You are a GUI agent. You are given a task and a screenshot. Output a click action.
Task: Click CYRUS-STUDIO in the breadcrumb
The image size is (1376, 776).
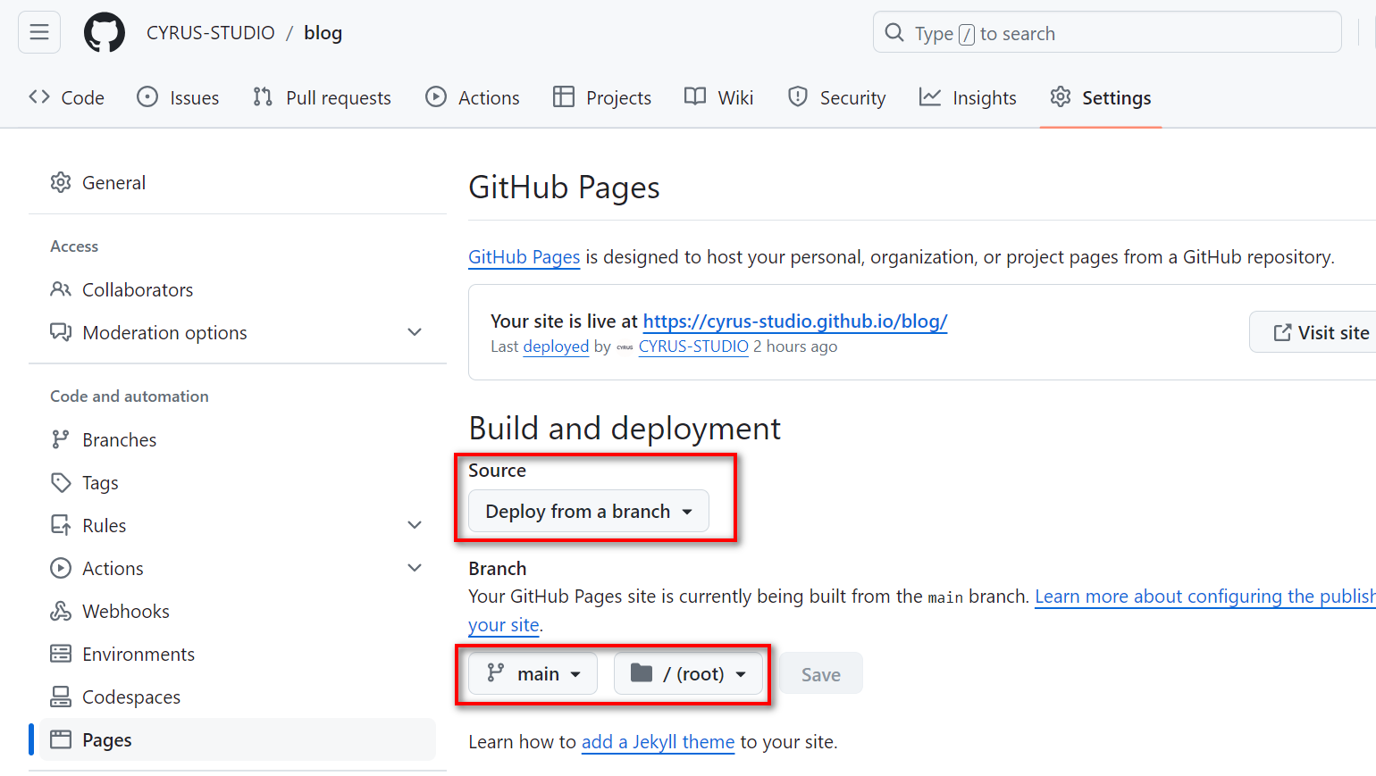tap(211, 33)
